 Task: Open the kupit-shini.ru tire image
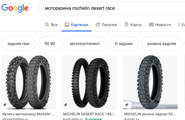point(89,82)
